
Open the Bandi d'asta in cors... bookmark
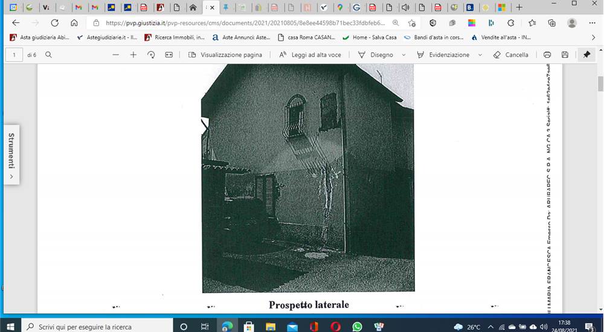[x=433, y=37]
